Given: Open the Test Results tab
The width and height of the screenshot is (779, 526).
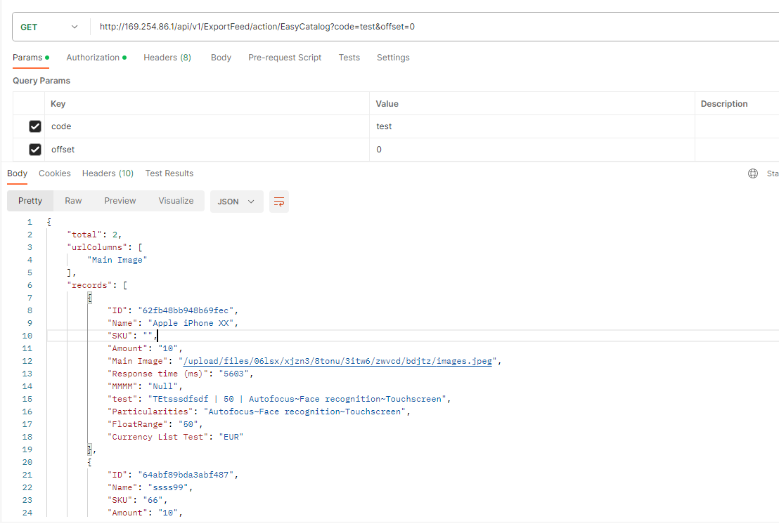Looking at the screenshot, I should point(169,173).
